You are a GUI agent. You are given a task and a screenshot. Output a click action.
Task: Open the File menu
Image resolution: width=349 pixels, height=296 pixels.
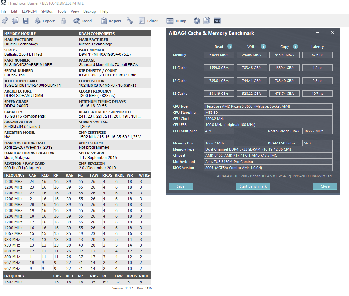click(x=4, y=11)
